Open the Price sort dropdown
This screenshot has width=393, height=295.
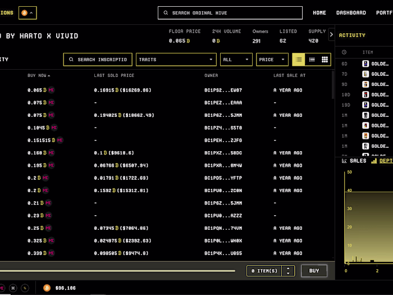coord(272,60)
